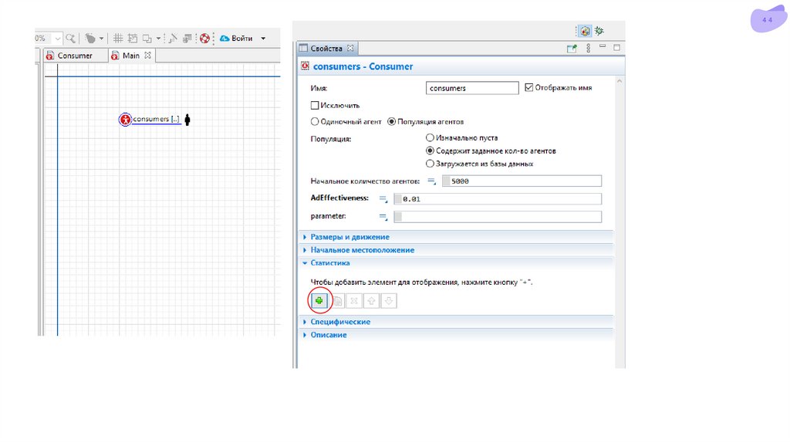Click the initial agents field showing 5000
790x443 pixels.
coord(522,181)
